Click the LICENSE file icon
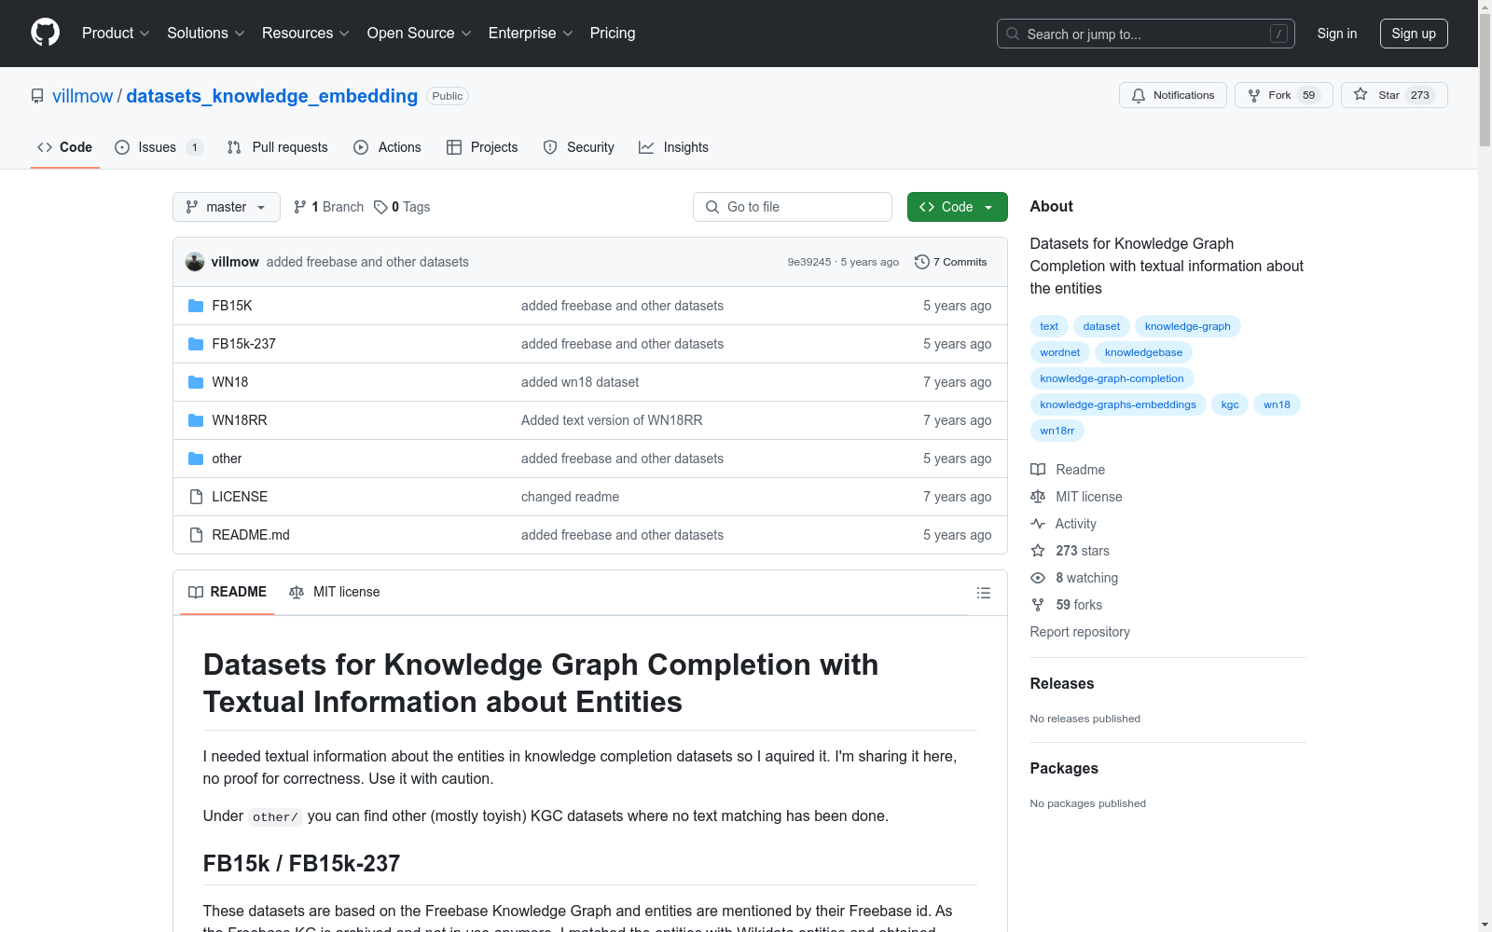 tap(196, 497)
